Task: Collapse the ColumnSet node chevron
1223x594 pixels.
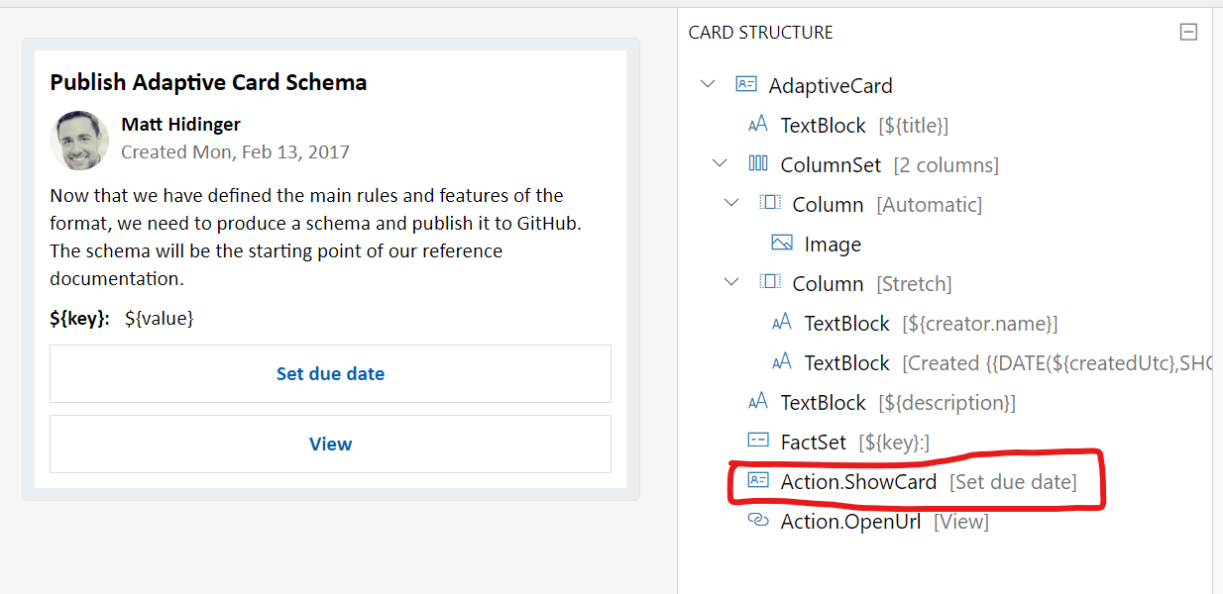Action: 720,162
